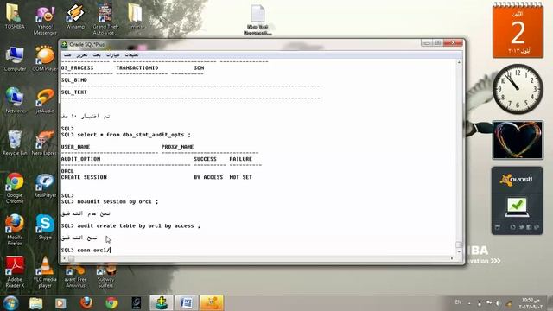Click the Show desktop strip at the taskbar's right end
553x311 pixels.
(550, 303)
